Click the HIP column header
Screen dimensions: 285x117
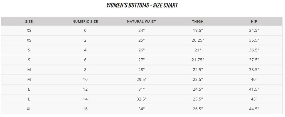tap(254, 21)
